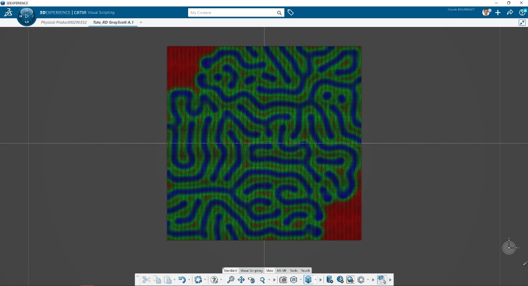Click the Gray-Scott pattern in viewport
Image resolution: width=528 pixels, height=286 pixels.
point(264,143)
